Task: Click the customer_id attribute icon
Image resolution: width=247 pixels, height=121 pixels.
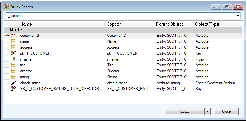Action: tap(13, 36)
